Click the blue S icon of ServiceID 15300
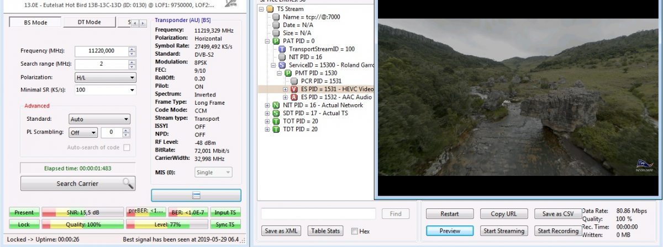This screenshot has width=663, height=247. tap(282, 65)
